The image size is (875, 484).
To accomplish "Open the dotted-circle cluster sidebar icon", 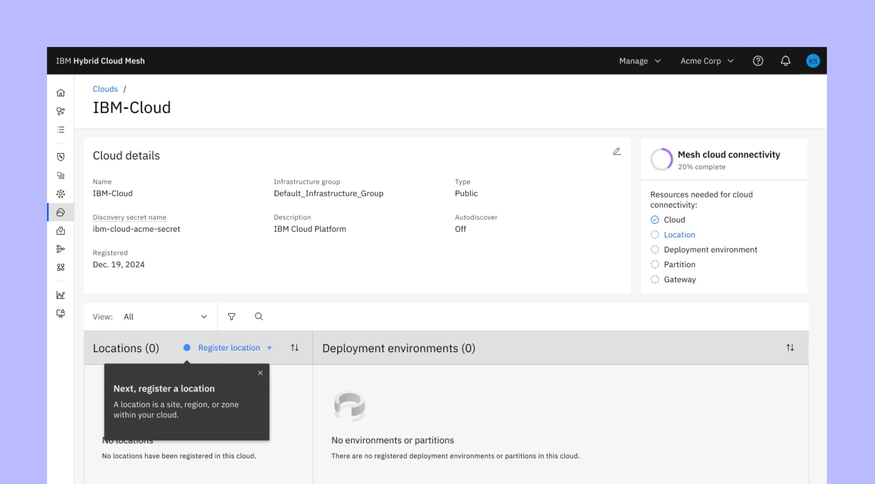I will coord(61,194).
